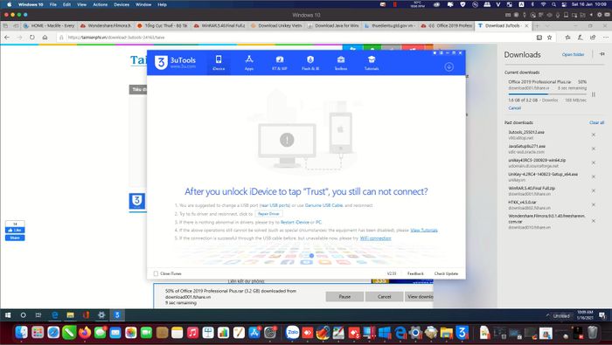The image size is (612, 345).
Task: Remove unikey43RC5 zip from past downloads
Action: (594, 163)
